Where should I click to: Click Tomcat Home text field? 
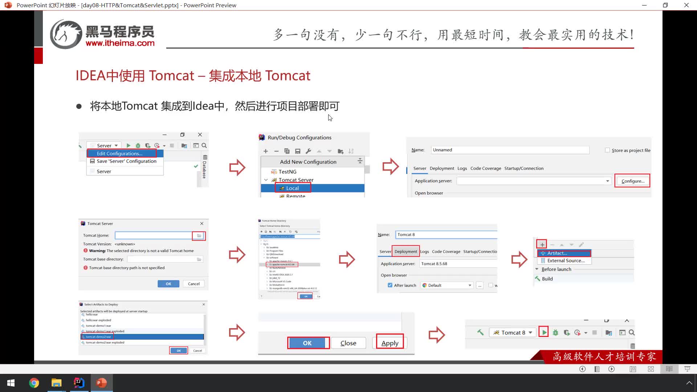pos(154,236)
